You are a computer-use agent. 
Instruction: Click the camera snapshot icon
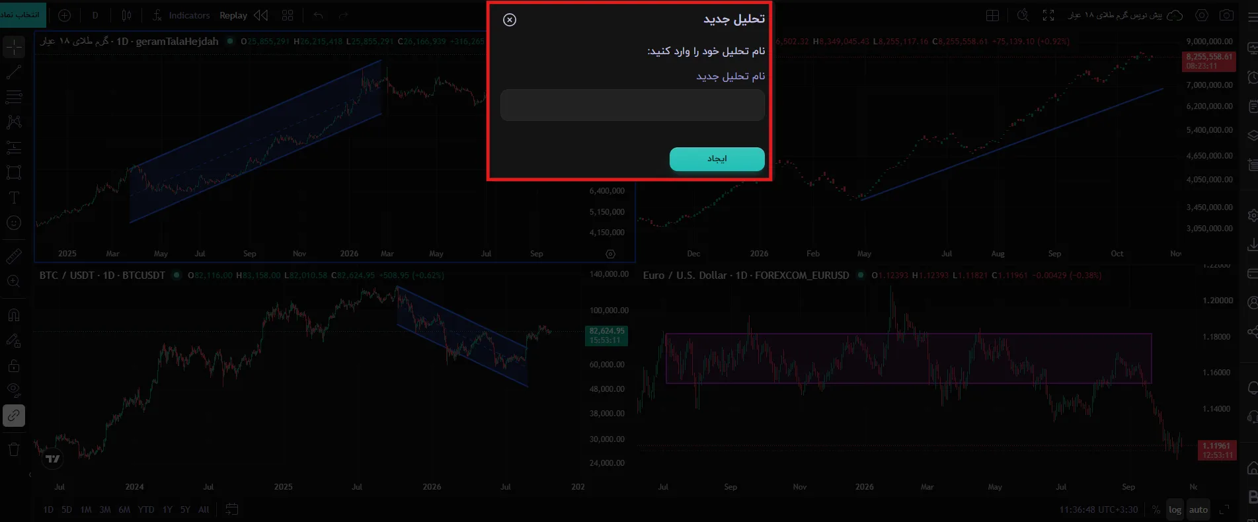click(1227, 15)
